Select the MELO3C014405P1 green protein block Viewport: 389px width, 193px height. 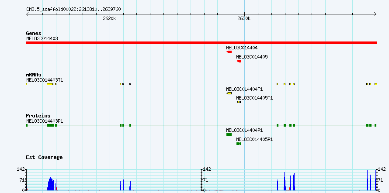click(x=239, y=144)
